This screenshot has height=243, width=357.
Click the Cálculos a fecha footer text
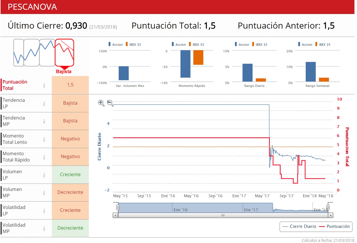(328, 240)
